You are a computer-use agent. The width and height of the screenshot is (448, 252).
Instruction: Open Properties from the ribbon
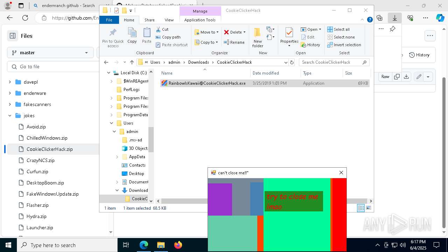(289, 37)
